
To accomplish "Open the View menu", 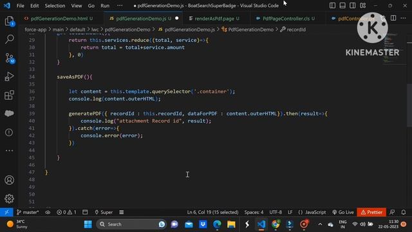I will coord(77,6).
